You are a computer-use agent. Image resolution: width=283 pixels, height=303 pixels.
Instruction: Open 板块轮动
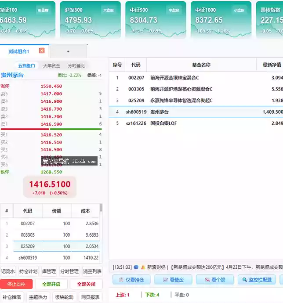click(64, 297)
